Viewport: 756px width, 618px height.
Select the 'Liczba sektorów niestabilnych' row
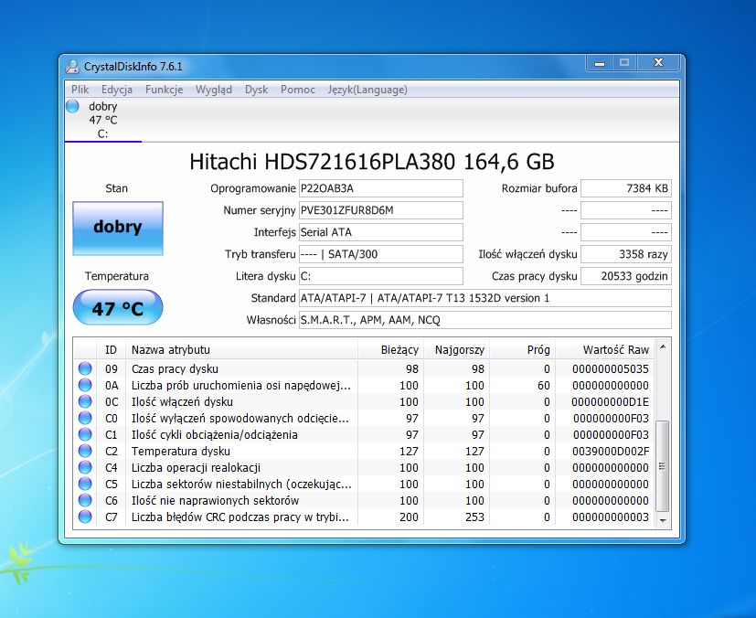241,484
